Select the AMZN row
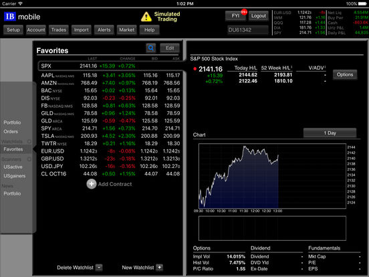This screenshot has width=369, height=277. pyautogui.click(x=110, y=83)
